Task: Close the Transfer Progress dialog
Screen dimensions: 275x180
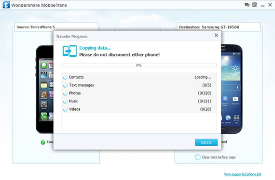Action: click(x=216, y=35)
